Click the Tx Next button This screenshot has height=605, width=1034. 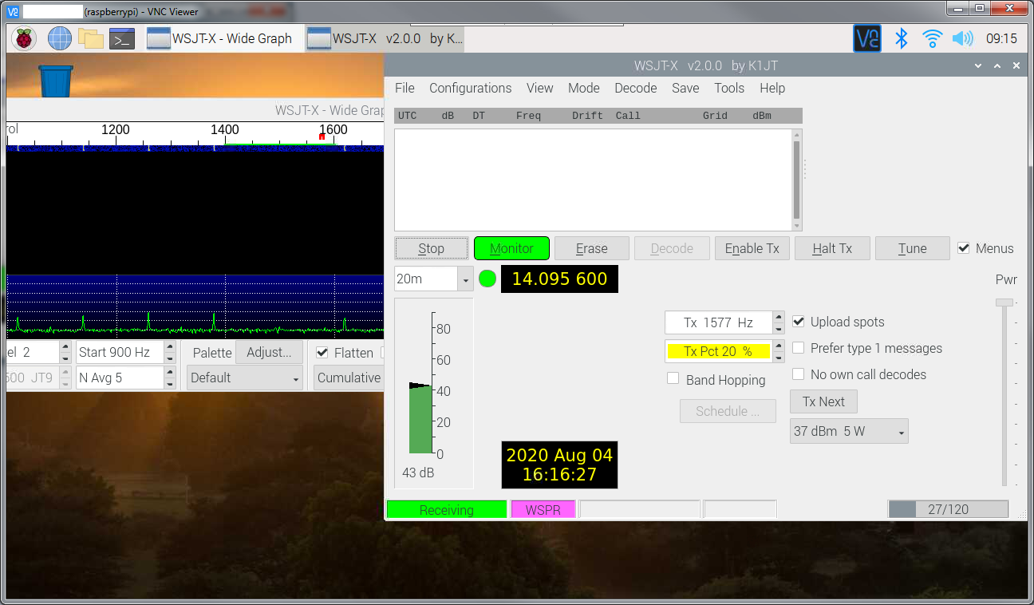point(823,401)
